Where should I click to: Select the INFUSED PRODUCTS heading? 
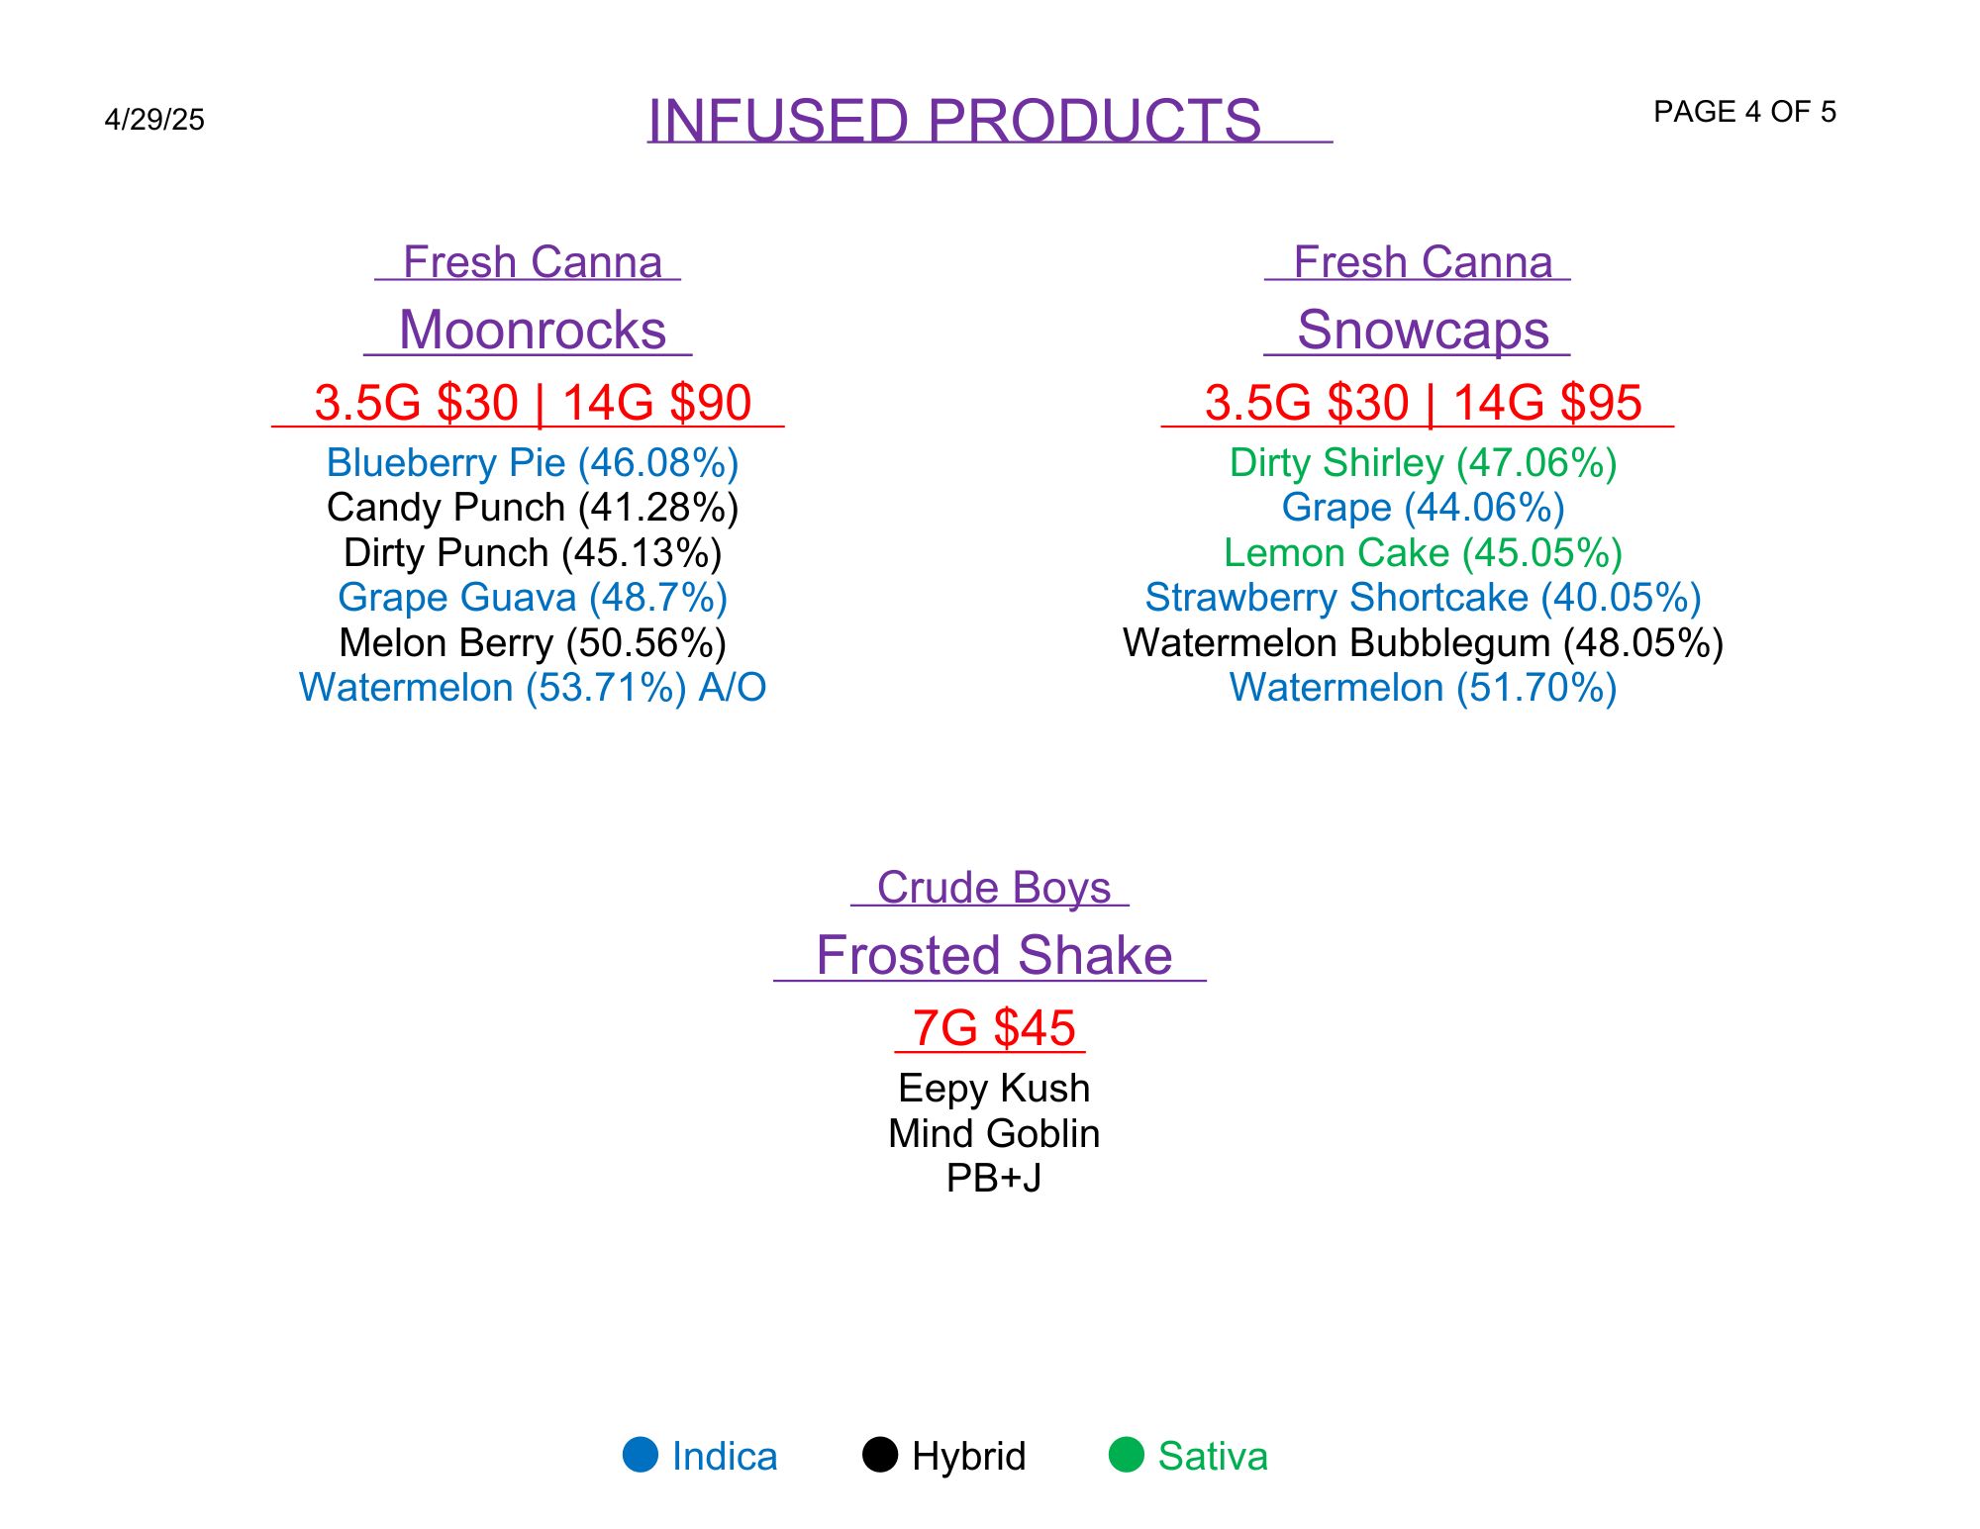(x=954, y=121)
